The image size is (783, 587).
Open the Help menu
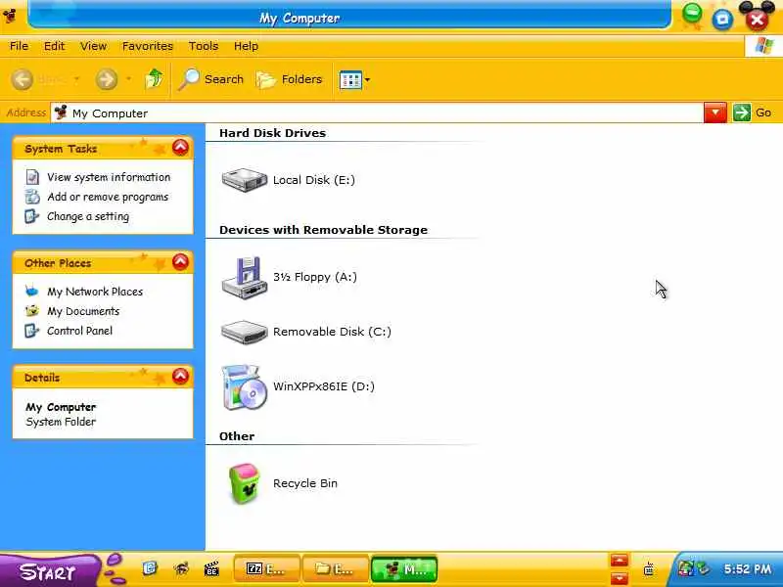246,46
